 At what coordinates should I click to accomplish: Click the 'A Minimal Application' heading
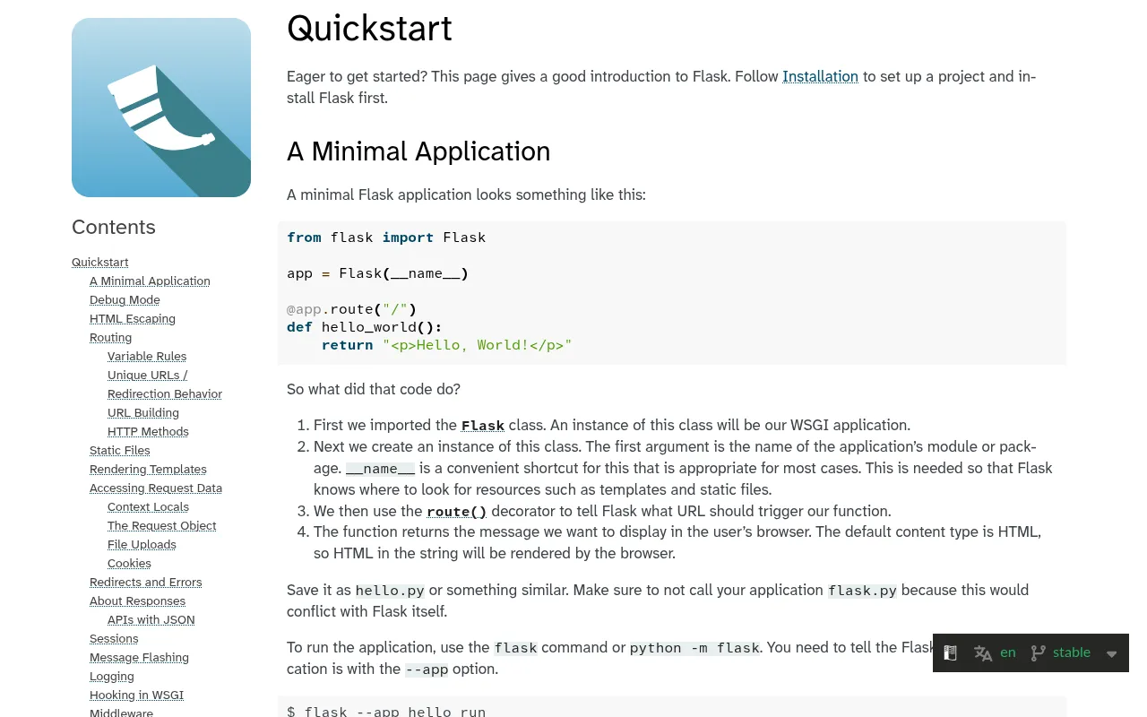(418, 151)
